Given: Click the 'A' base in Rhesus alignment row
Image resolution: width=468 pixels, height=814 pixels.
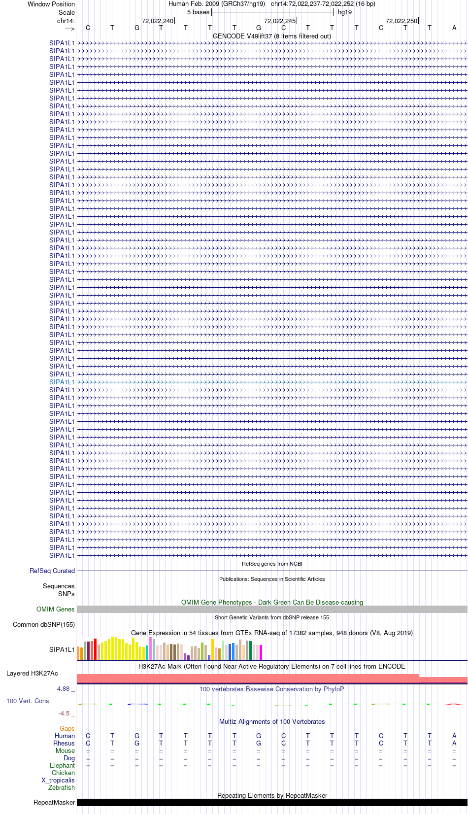Looking at the screenshot, I should pos(454,744).
